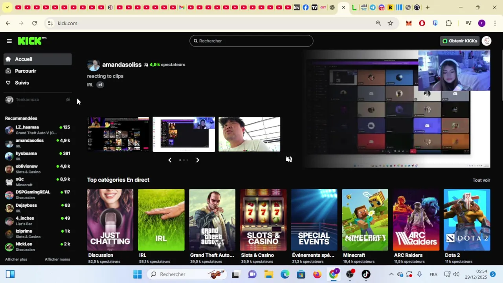The width and height of the screenshot is (503, 283).
Task: Open the blue shield extension icon
Action: click(x=435, y=23)
